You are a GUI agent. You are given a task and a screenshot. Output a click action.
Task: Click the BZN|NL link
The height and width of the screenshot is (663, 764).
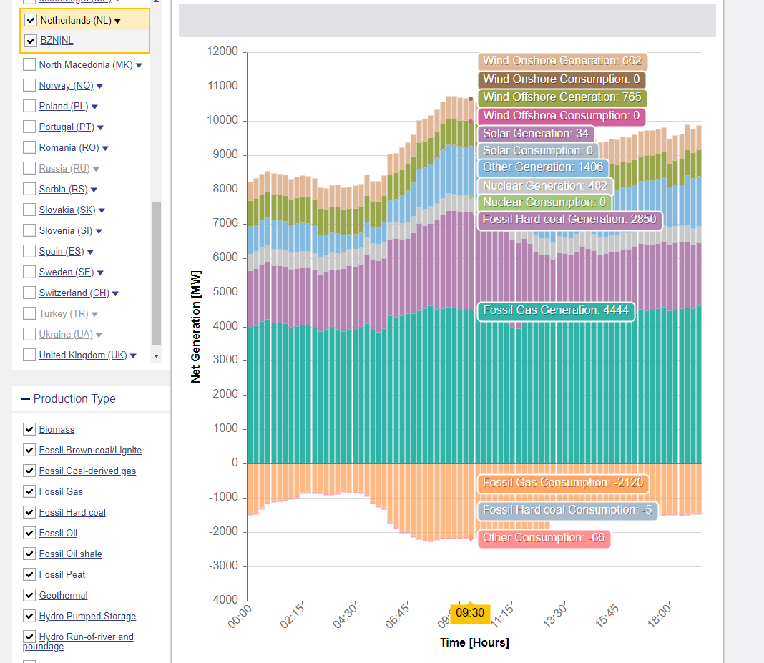[x=57, y=41]
